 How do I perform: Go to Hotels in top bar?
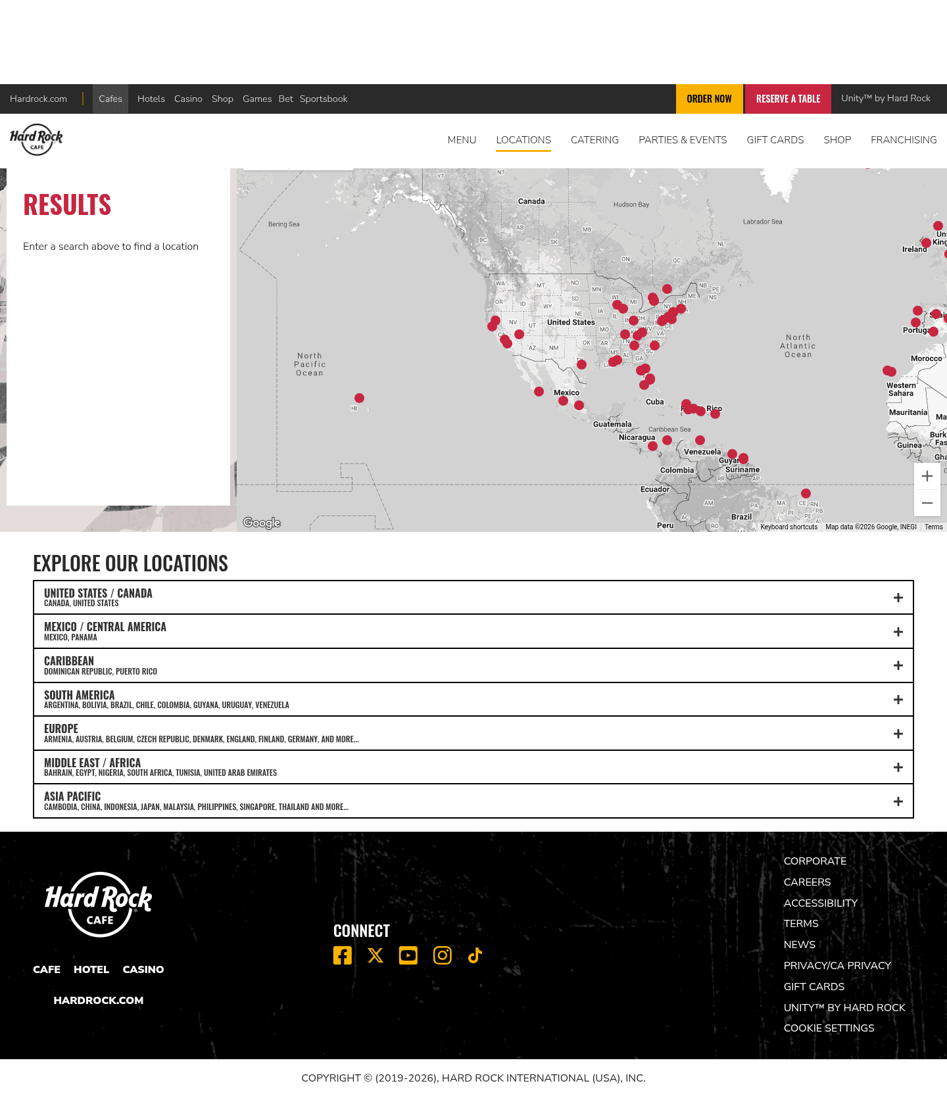(x=151, y=99)
